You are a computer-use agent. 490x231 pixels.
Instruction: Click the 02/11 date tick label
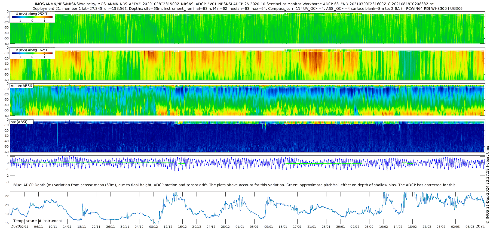click(x=24, y=227)
